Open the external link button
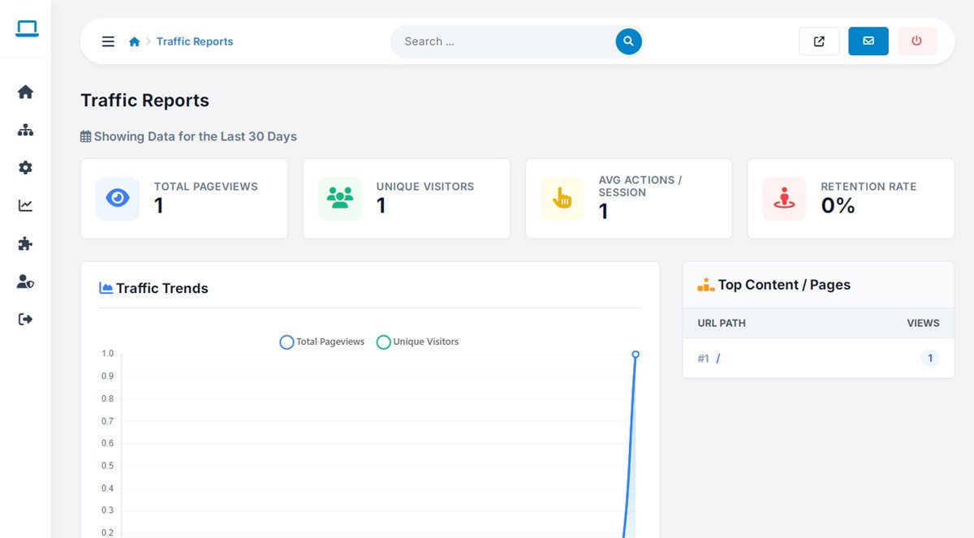The height and width of the screenshot is (538, 974). [819, 41]
